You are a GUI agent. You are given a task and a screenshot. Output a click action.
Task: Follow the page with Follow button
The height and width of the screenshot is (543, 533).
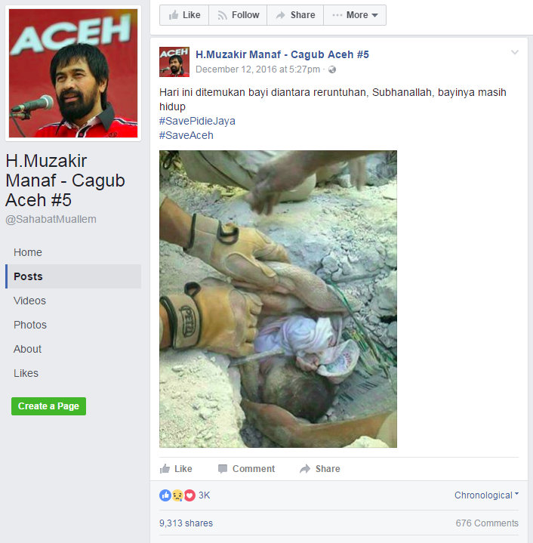238,15
